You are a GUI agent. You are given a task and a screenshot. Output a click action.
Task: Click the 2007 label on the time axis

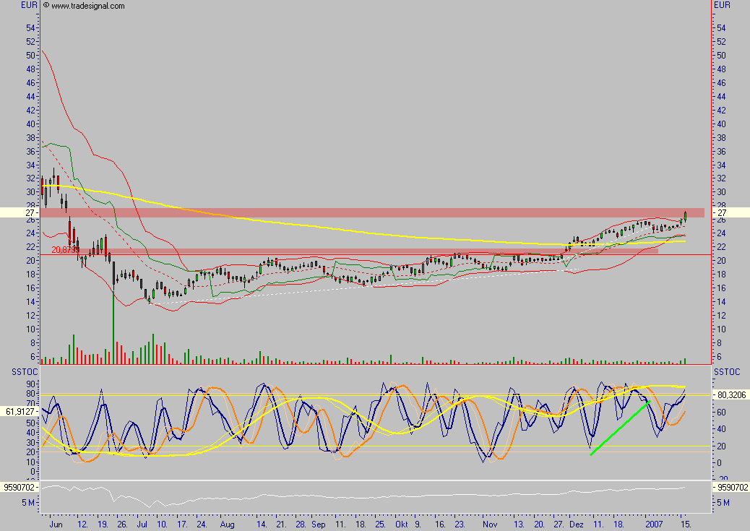coord(653,523)
